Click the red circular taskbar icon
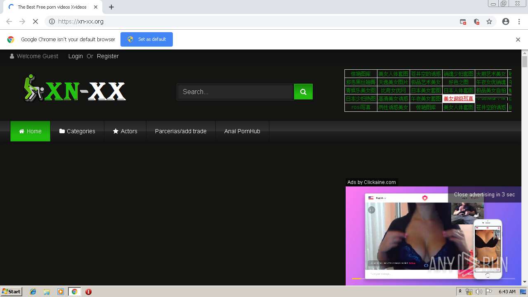The image size is (528, 297). click(88, 292)
